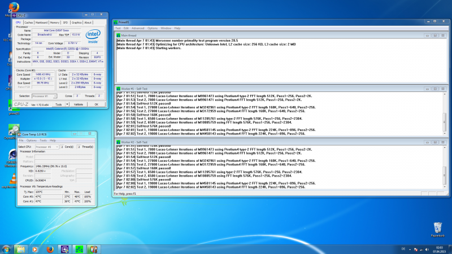Click the Prime95 title bar icon

pyautogui.click(x=116, y=22)
